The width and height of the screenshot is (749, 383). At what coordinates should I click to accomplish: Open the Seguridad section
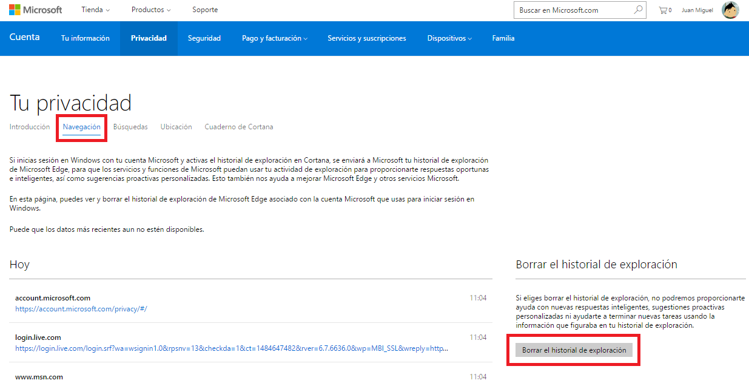[204, 38]
